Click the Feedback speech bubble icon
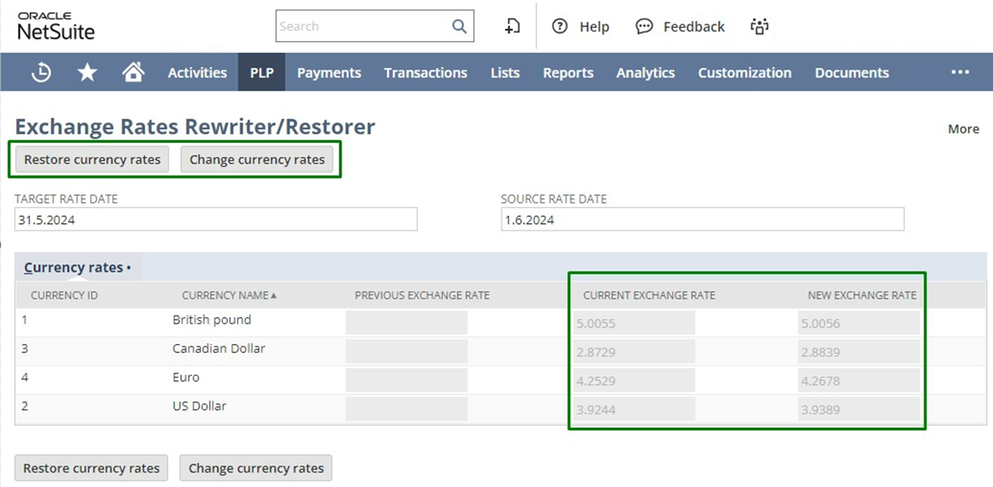993x487 pixels. (x=644, y=27)
